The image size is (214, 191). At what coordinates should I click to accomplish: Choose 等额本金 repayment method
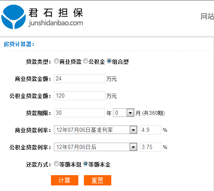(x=86, y=164)
